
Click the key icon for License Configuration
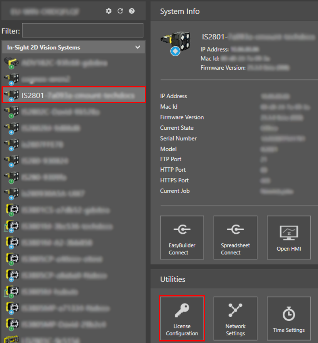pos(182,311)
